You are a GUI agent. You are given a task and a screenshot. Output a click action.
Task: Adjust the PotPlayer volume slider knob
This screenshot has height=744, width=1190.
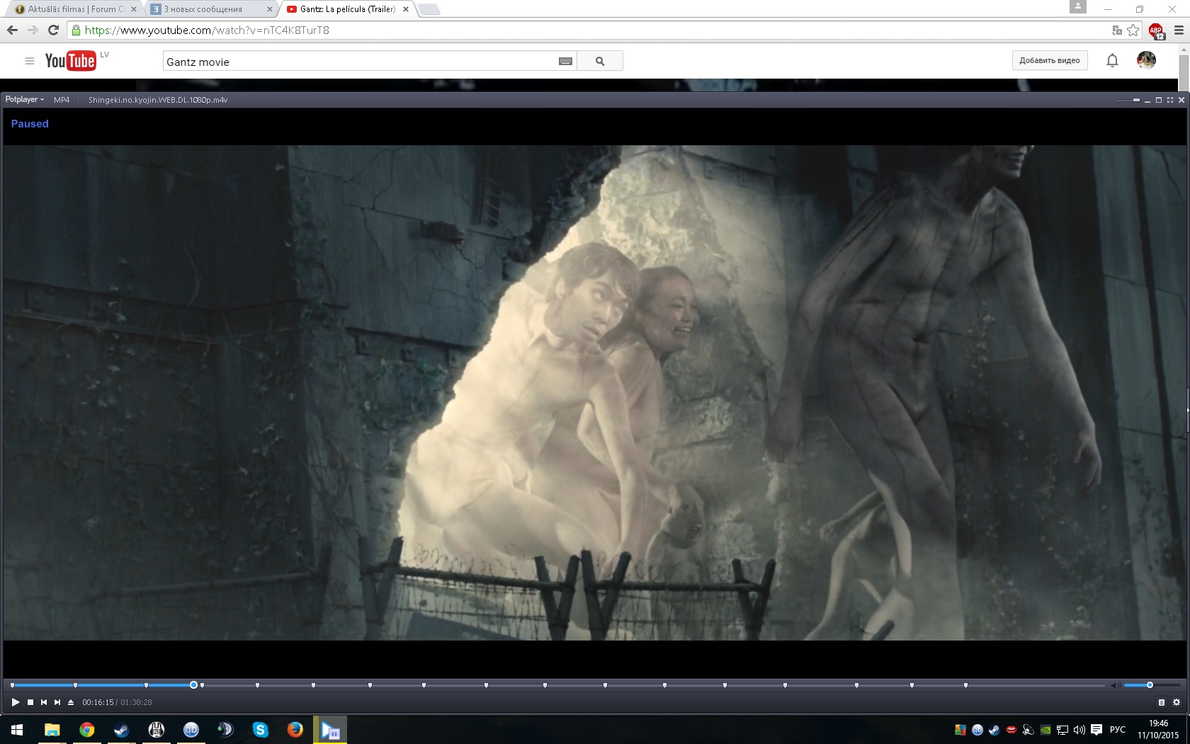click(x=1150, y=685)
